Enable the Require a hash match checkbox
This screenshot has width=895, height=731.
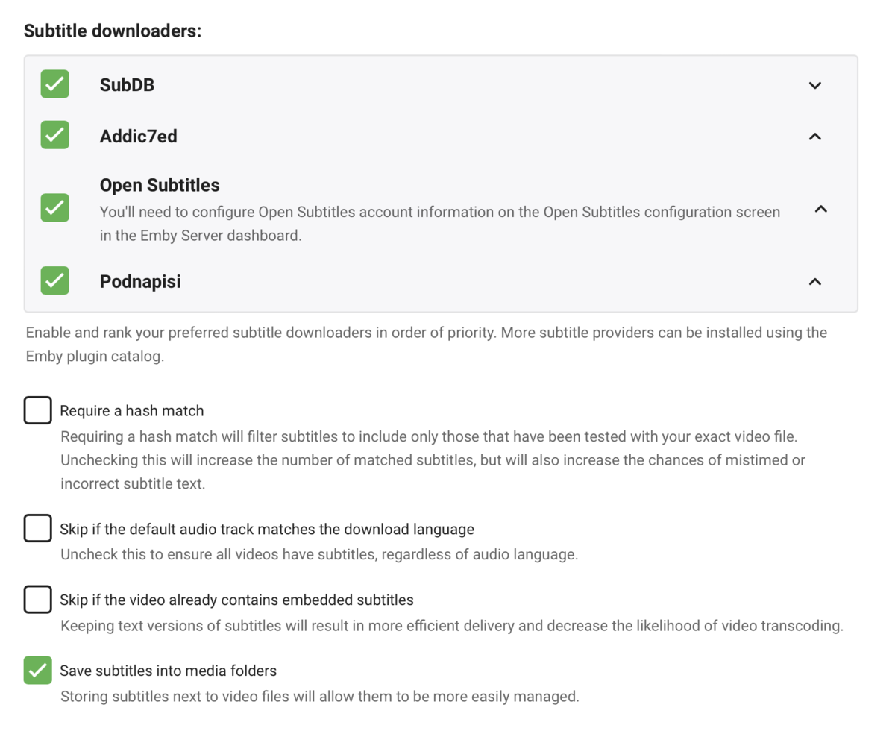click(37, 410)
